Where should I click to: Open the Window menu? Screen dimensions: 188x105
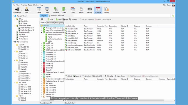36,5
